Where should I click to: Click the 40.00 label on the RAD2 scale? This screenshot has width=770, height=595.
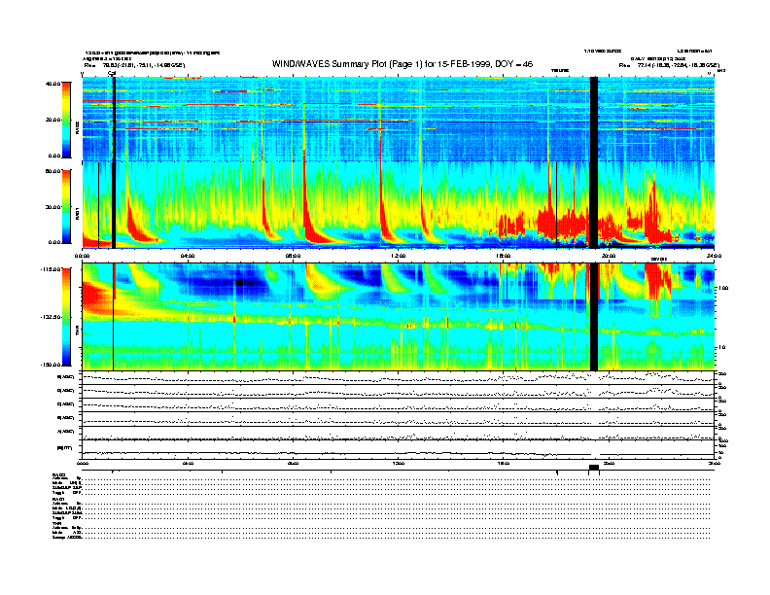[53, 84]
